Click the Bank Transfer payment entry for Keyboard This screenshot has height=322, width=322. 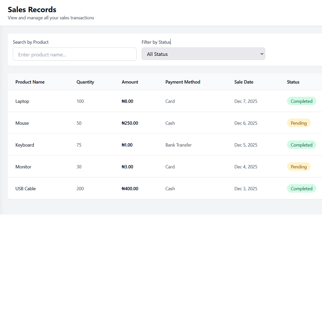pyautogui.click(x=178, y=145)
